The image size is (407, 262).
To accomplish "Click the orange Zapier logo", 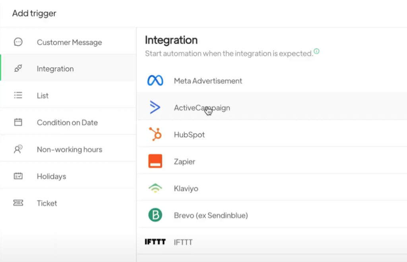I will 155,161.
